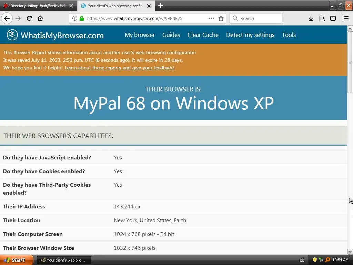Click Do they have JavaScript enabled label

point(47,157)
